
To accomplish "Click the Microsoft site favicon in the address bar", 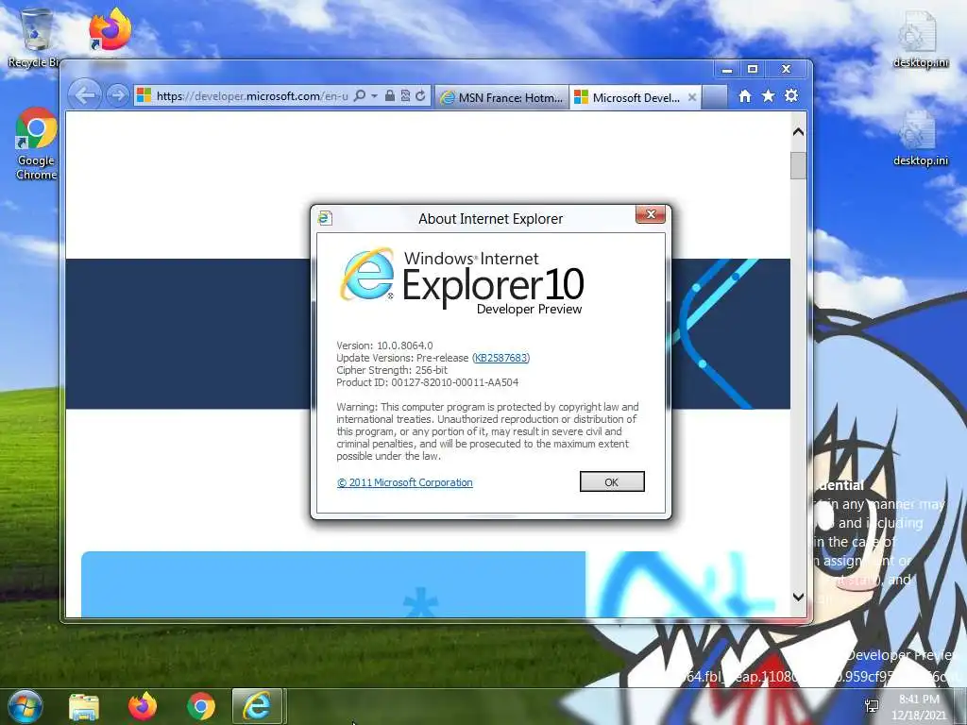I will [x=144, y=95].
